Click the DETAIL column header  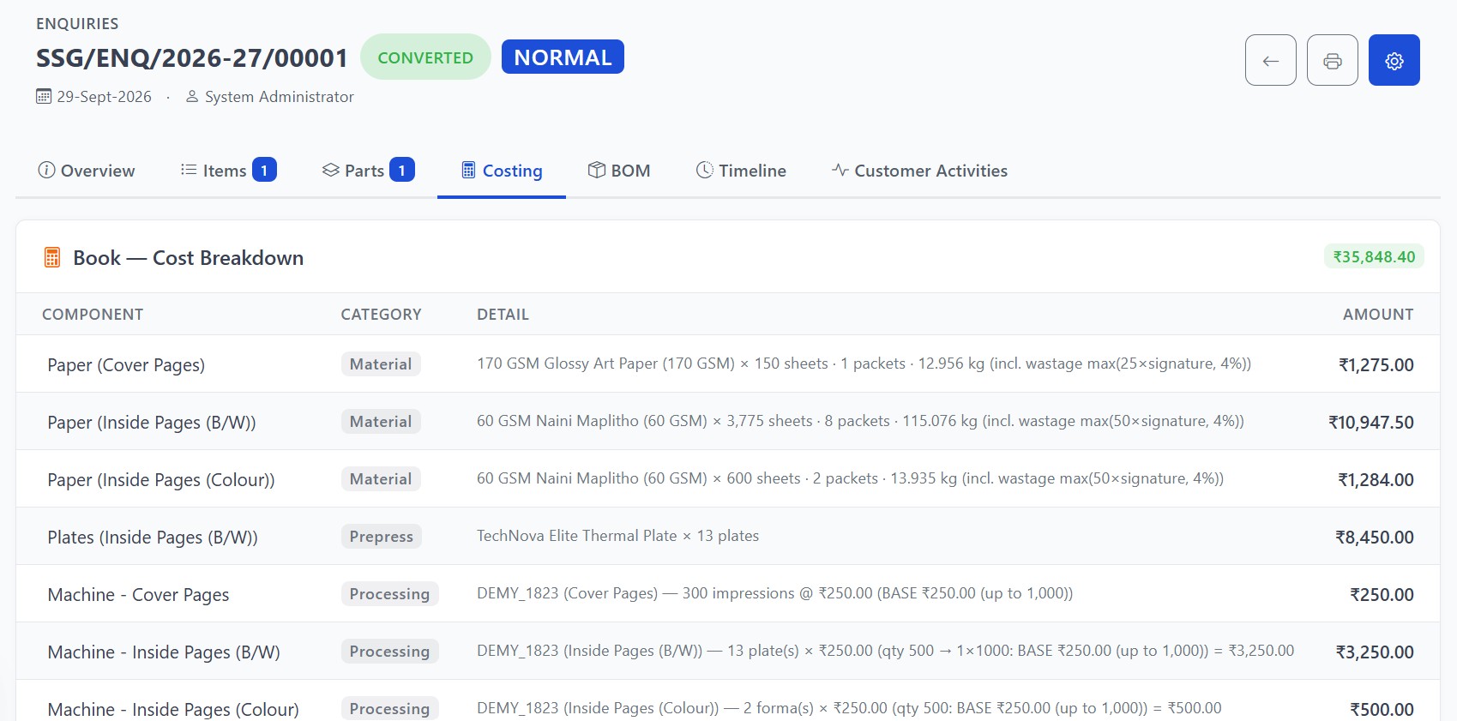pyautogui.click(x=503, y=315)
